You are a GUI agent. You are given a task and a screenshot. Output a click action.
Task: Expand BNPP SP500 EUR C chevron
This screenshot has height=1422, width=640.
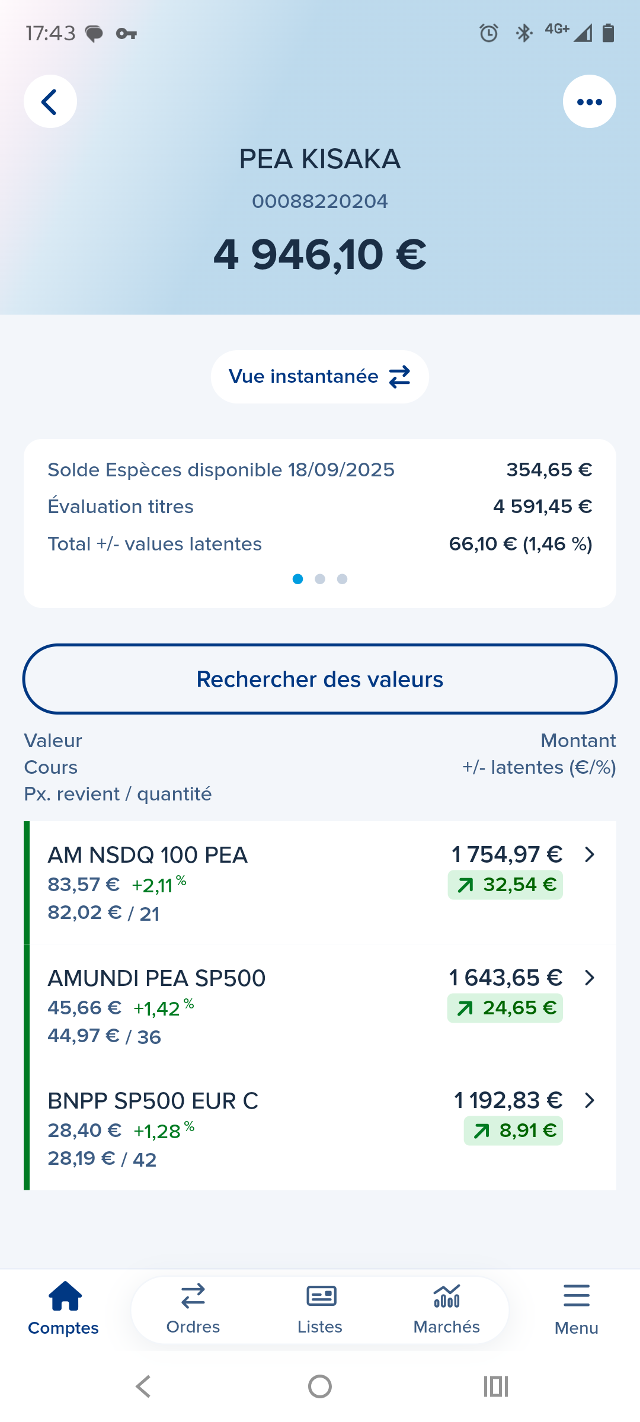(x=589, y=1100)
